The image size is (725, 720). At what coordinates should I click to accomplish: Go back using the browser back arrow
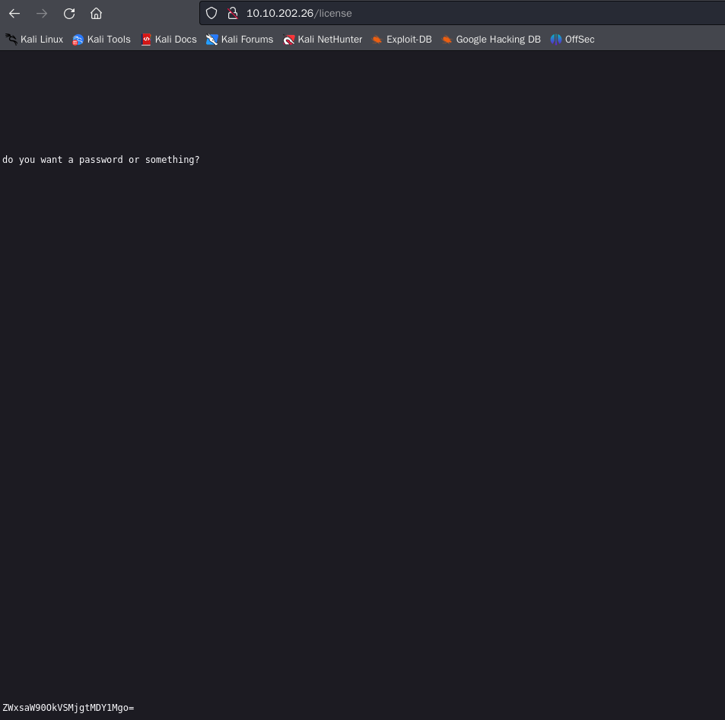pyautogui.click(x=14, y=14)
